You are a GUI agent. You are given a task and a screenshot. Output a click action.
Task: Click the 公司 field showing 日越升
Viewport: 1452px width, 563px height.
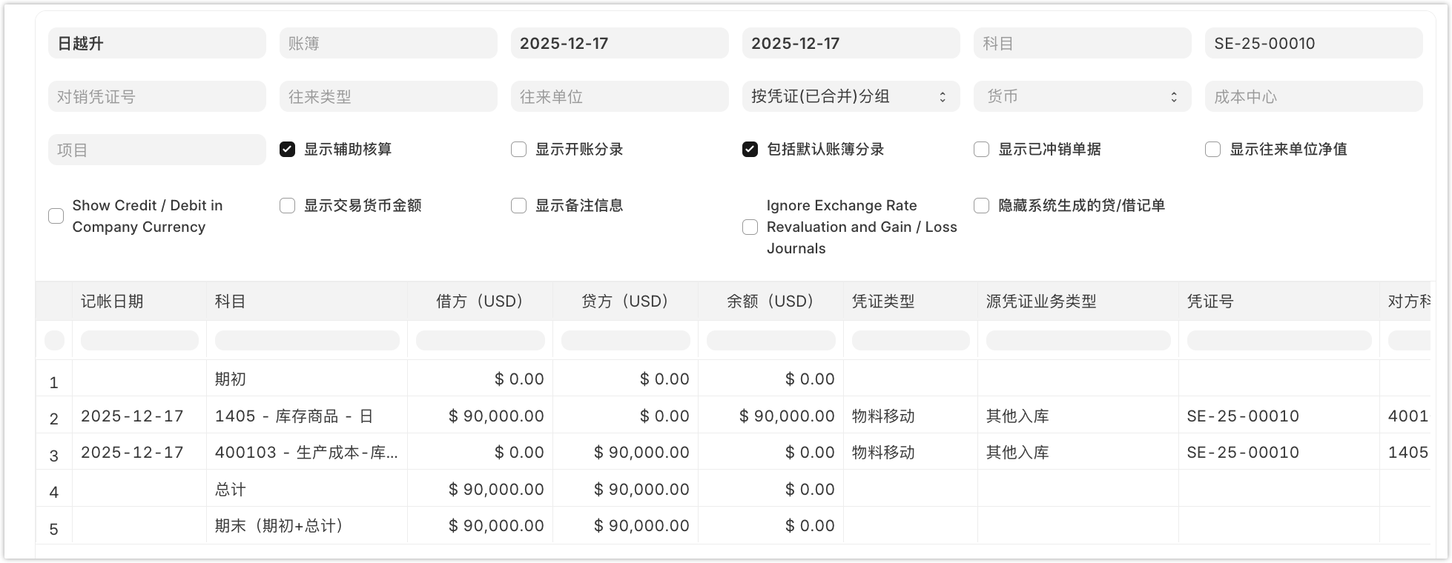(x=156, y=43)
